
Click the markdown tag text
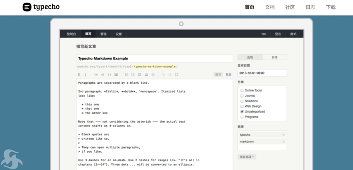click(247, 141)
